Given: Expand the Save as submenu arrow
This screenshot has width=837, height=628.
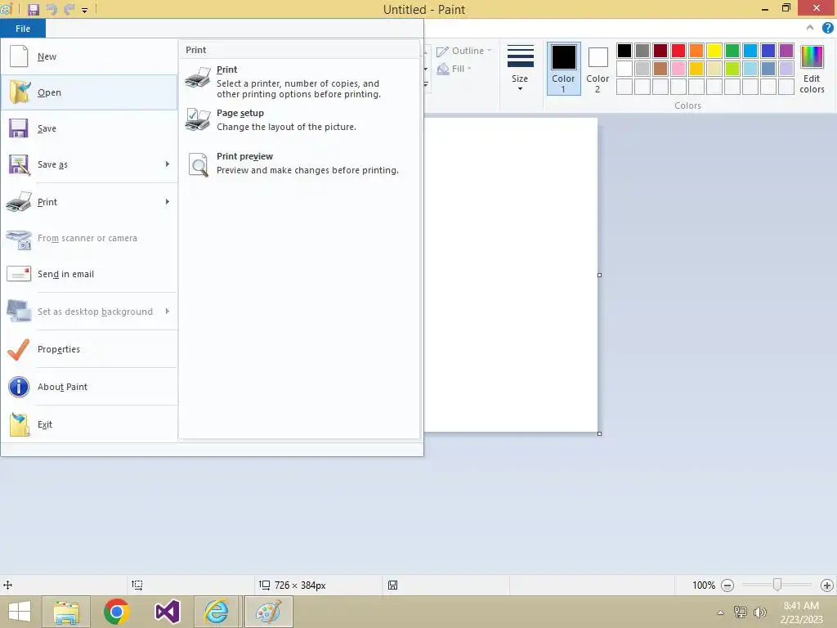Looking at the screenshot, I should tap(167, 164).
